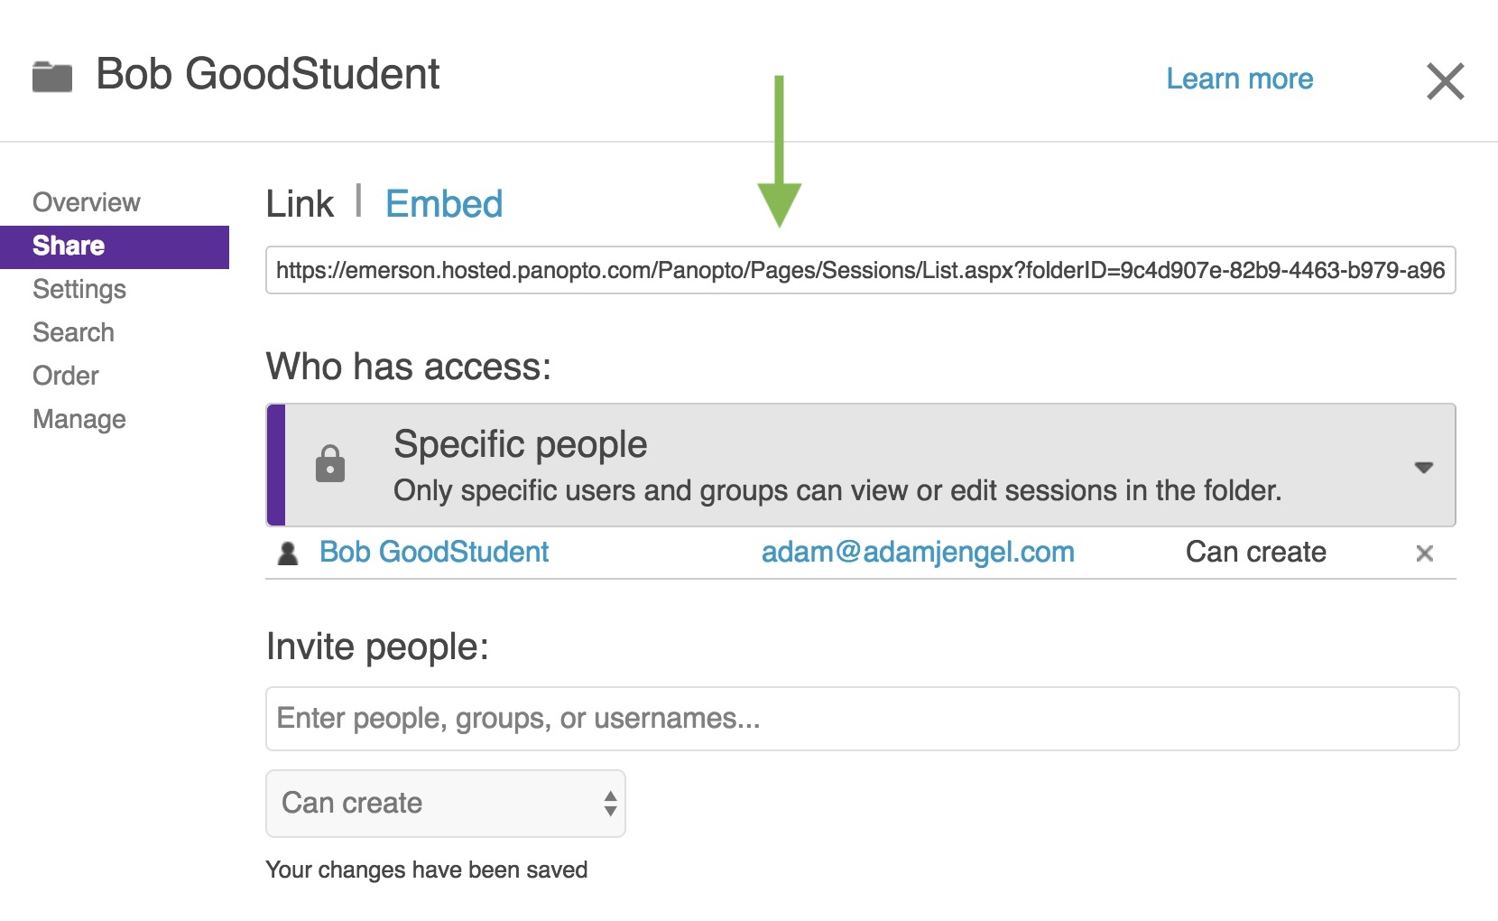
Task: Open the Order sidebar item
Action: [66, 376]
